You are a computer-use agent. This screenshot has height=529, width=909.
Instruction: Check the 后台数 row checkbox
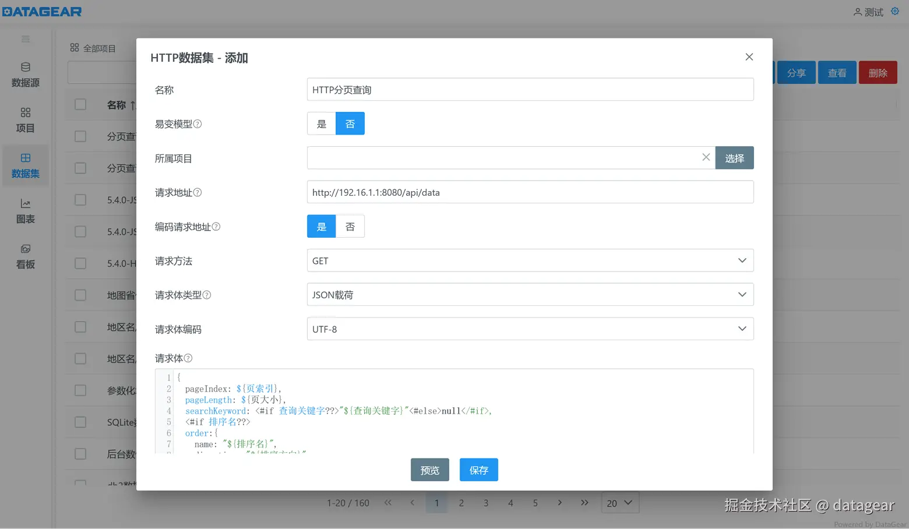point(80,454)
